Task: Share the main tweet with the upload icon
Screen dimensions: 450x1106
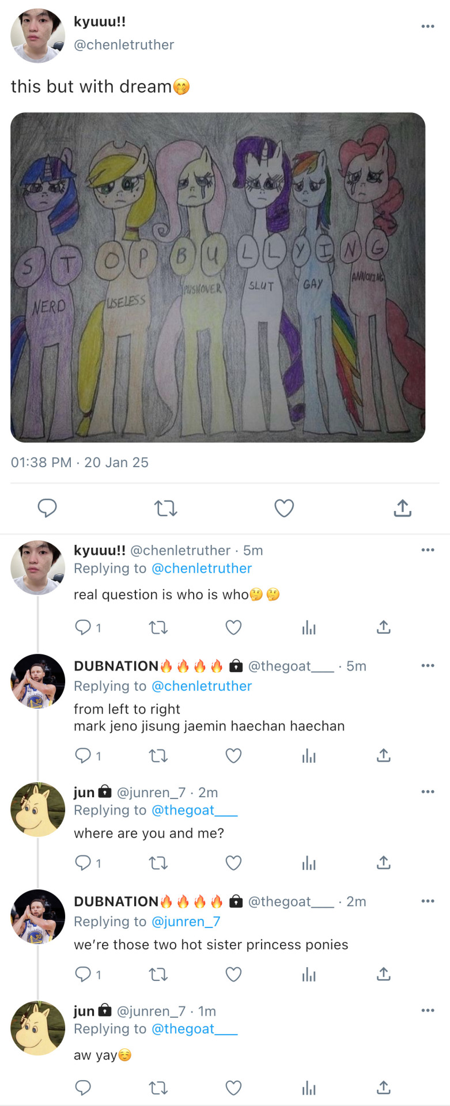Action: coord(402,508)
